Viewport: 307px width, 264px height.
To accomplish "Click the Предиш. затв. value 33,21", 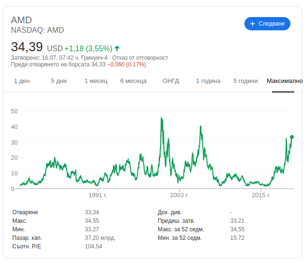I will (x=237, y=221).
